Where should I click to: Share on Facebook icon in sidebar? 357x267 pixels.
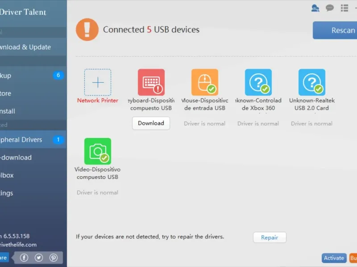click(x=24, y=258)
